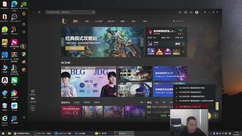
Task: Click the WeGame window vertical scrollbar
Action: click(221, 46)
